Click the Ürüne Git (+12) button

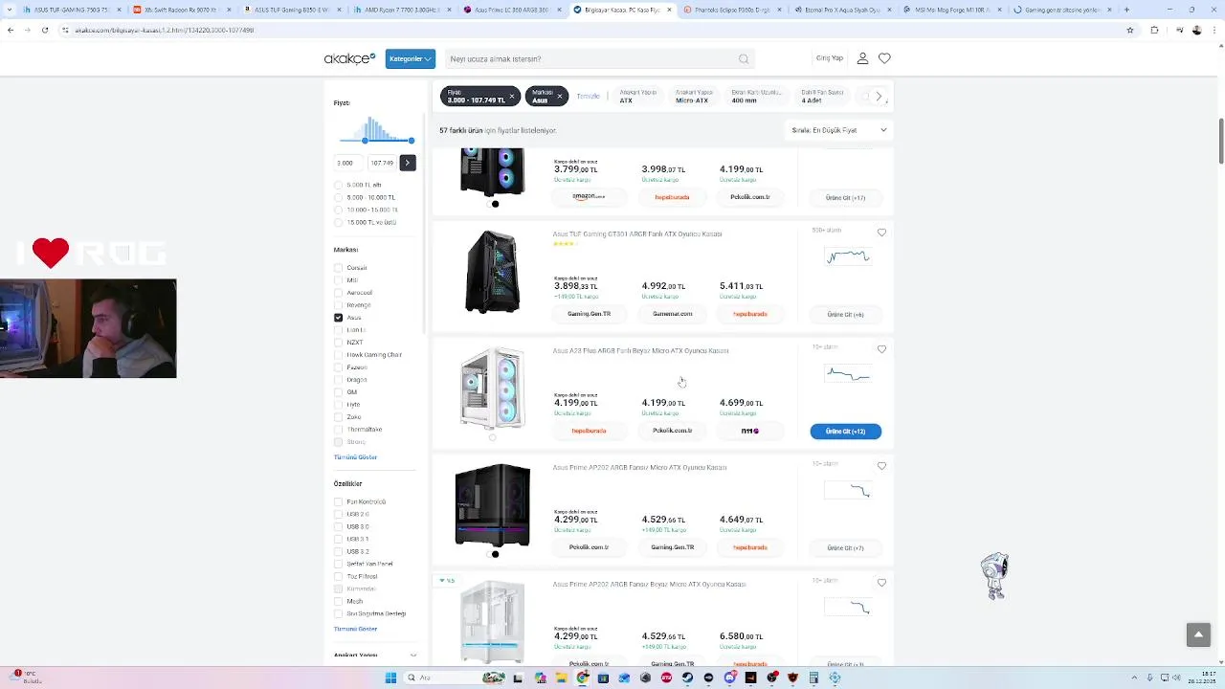coord(845,432)
